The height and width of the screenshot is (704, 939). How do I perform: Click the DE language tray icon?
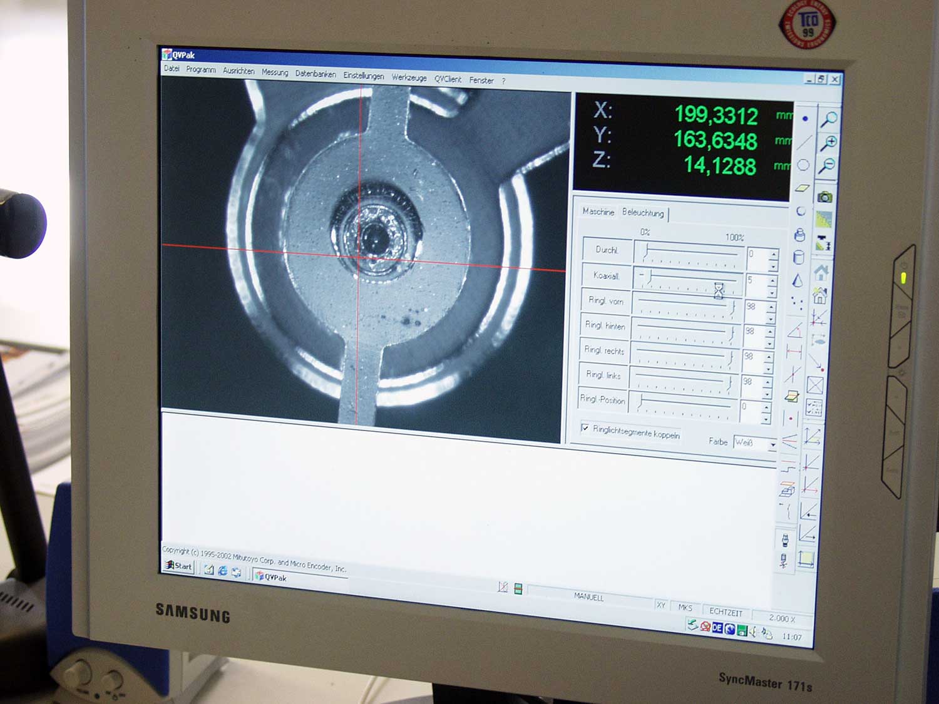point(717,628)
